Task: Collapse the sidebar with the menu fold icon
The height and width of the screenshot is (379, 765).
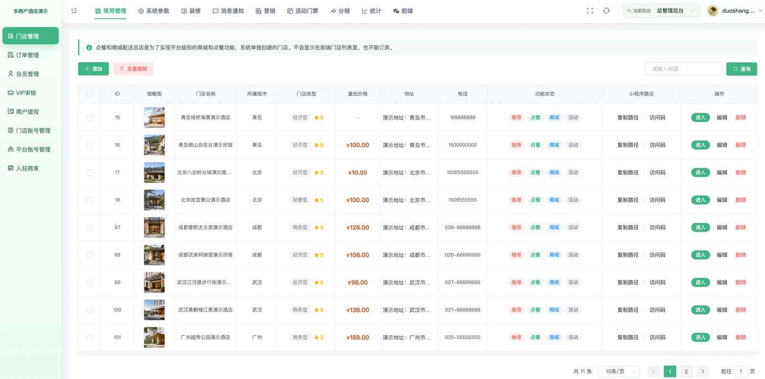Action: point(74,11)
